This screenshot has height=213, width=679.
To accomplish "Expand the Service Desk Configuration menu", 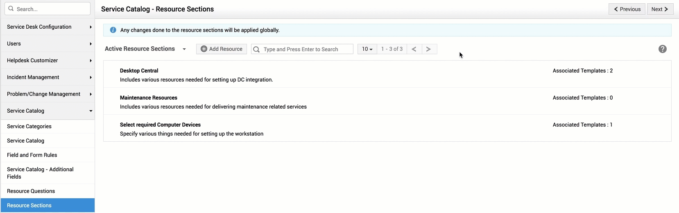I will (48, 27).
